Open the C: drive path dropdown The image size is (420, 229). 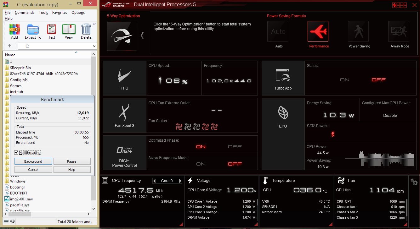tap(94, 46)
